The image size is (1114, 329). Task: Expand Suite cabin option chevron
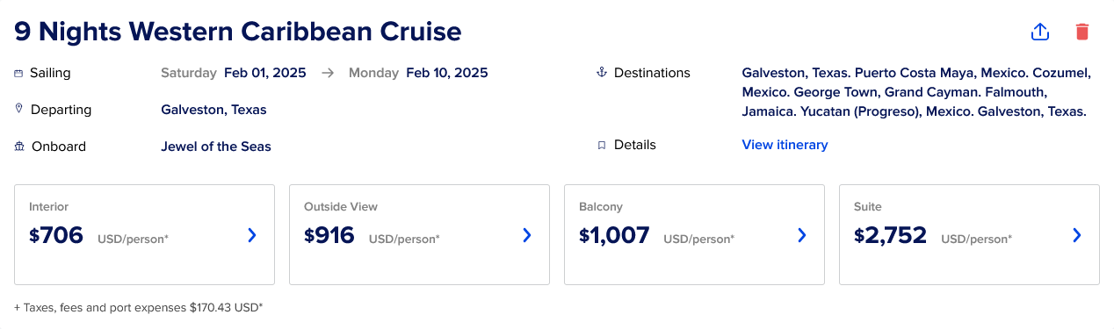pos(1077,235)
